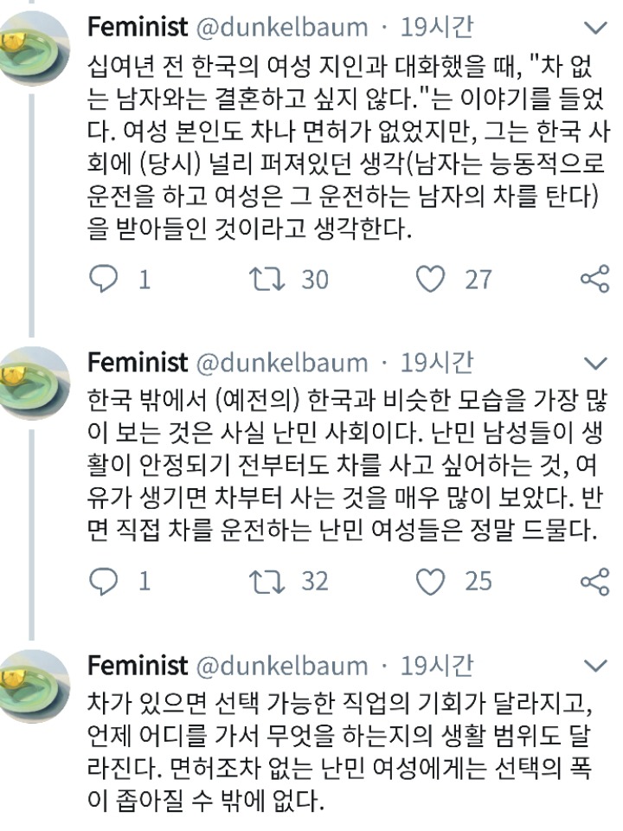Open the 19시간 timestamp on the "차가 있으면" tweet

437,666
